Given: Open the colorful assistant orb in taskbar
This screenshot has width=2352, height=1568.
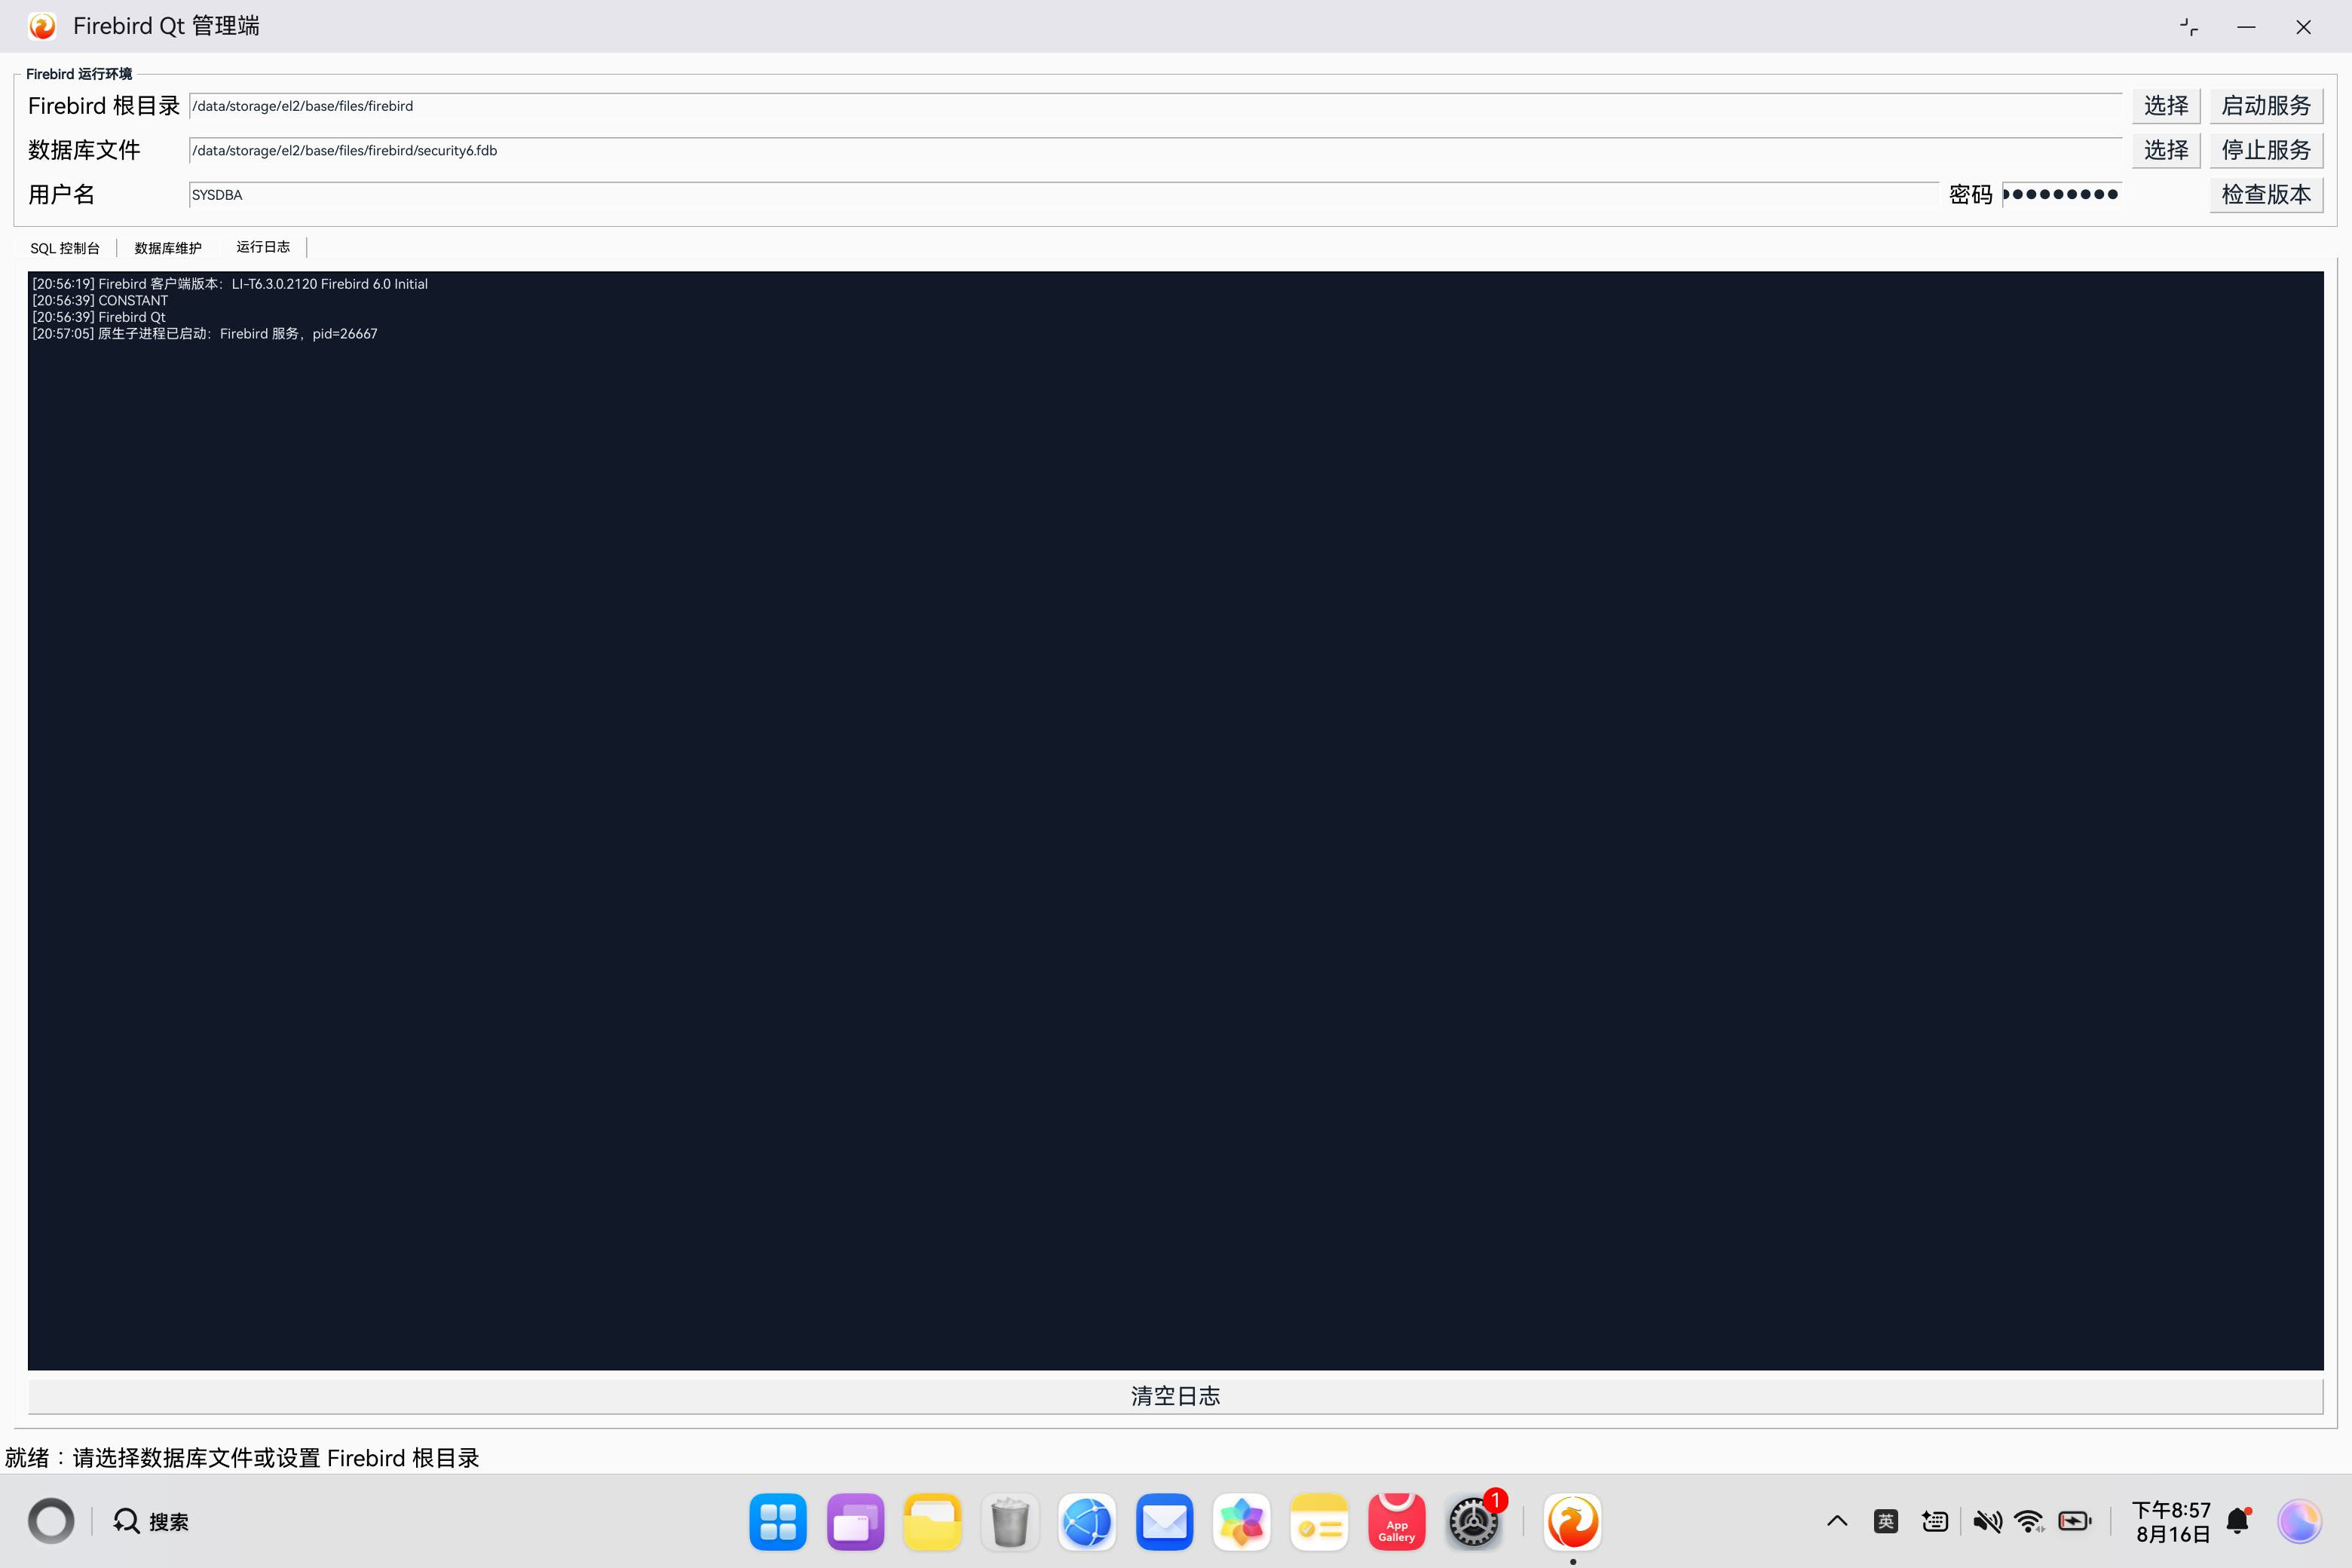Looking at the screenshot, I should pos(2299,1522).
